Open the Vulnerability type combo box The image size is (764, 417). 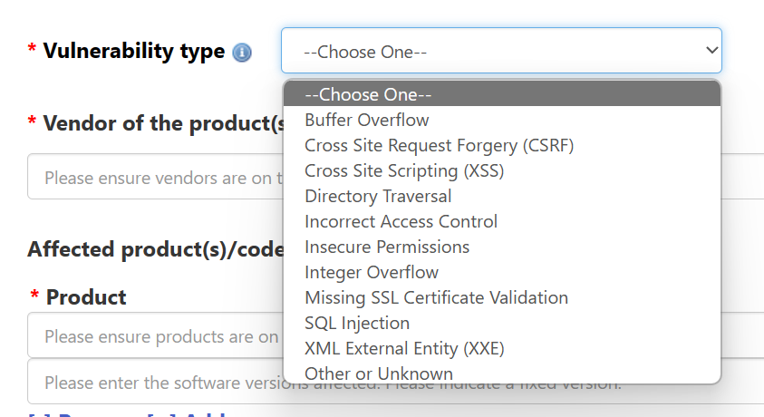pos(501,50)
